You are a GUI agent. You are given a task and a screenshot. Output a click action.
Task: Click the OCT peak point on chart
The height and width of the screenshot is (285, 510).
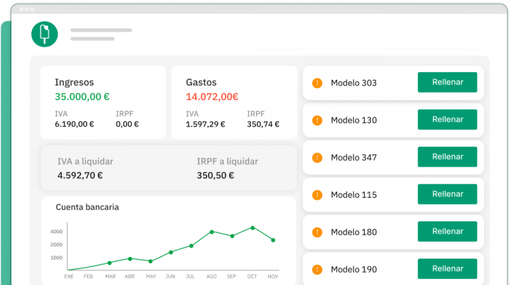(x=252, y=228)
